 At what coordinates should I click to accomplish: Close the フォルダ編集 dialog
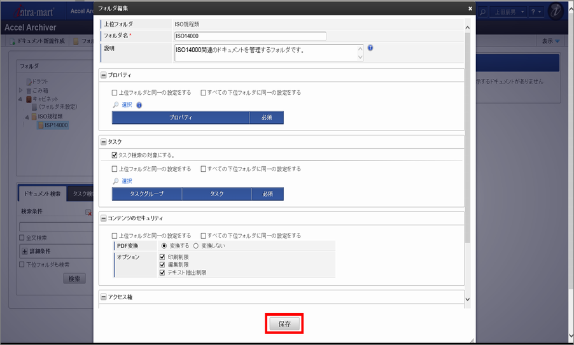[470, 8]
